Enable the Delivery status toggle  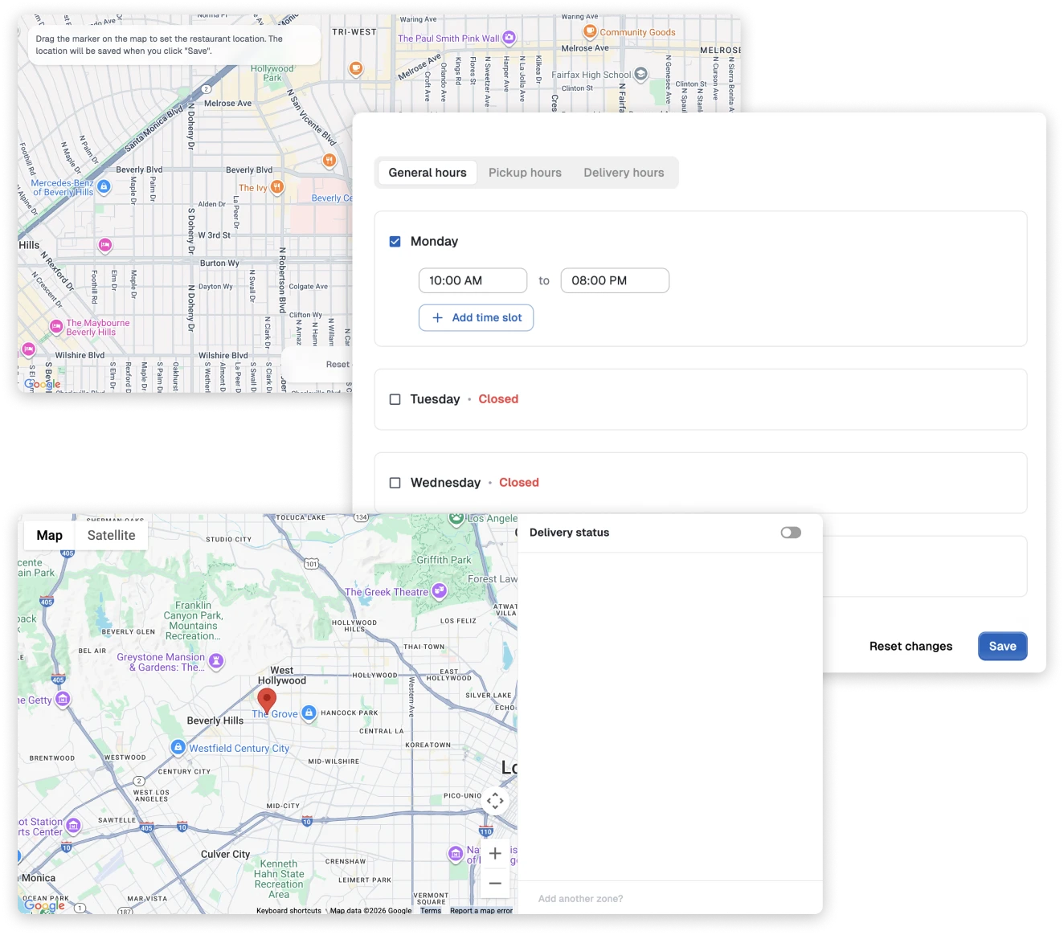pyautogui.click(x=790, y=532)
